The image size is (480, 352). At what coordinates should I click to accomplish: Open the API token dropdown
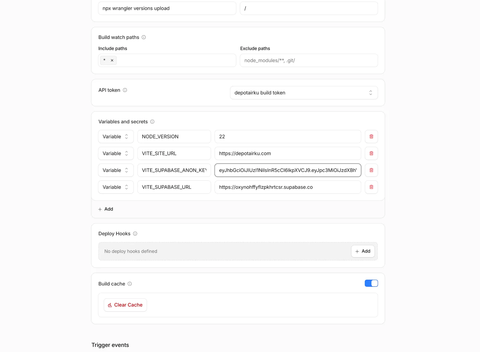304,93
